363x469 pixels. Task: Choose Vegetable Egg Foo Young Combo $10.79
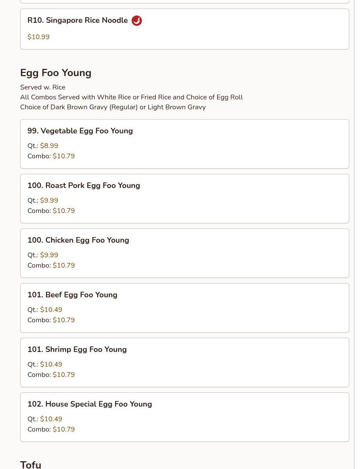(x=64, y=156)
